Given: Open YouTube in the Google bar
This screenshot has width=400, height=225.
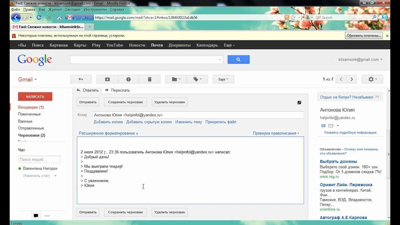Looking at the screenshot, I should coord(115,45).
